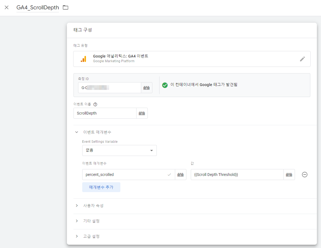Click the Scroll Depth Threshold value field
Viewport: 321px width, 248px height.
tap(237, 175)
